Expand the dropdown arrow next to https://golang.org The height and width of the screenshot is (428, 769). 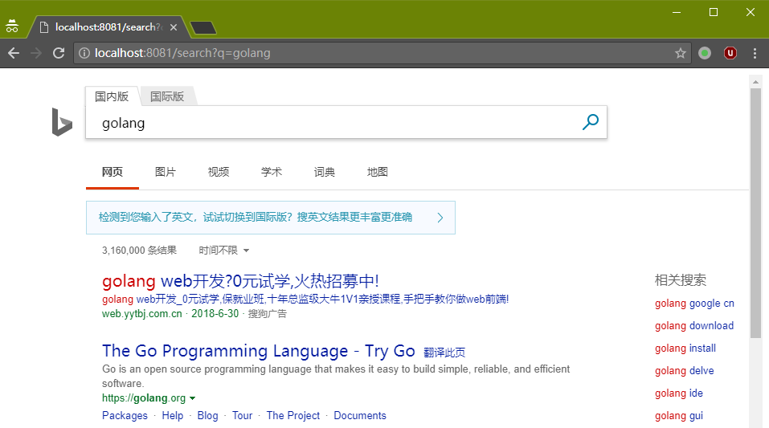[192, 398]
